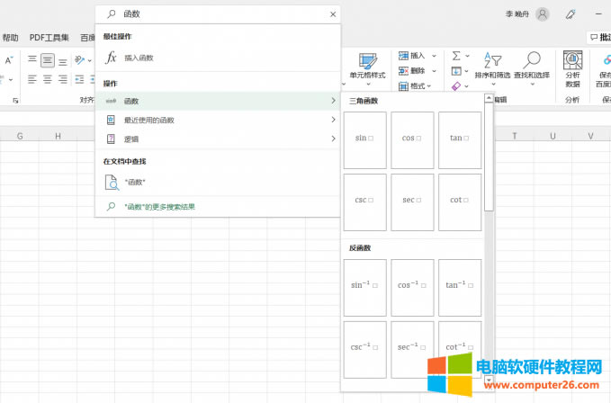The image size is (611, 403).
Task: Toggle align text left
Action: pyautogui.click(x=31, y=79)
